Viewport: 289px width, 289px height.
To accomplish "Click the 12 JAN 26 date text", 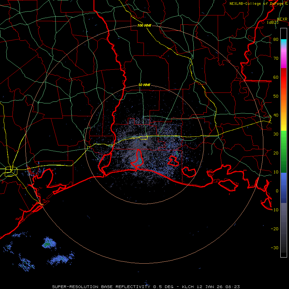I will 209,287.
